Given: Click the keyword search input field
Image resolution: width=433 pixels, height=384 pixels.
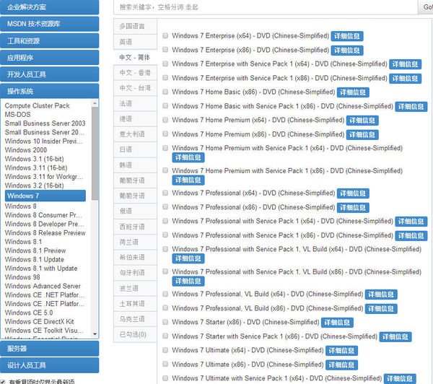Looking at the screenshot, I should pyautogui.click(x=267, y=6).
